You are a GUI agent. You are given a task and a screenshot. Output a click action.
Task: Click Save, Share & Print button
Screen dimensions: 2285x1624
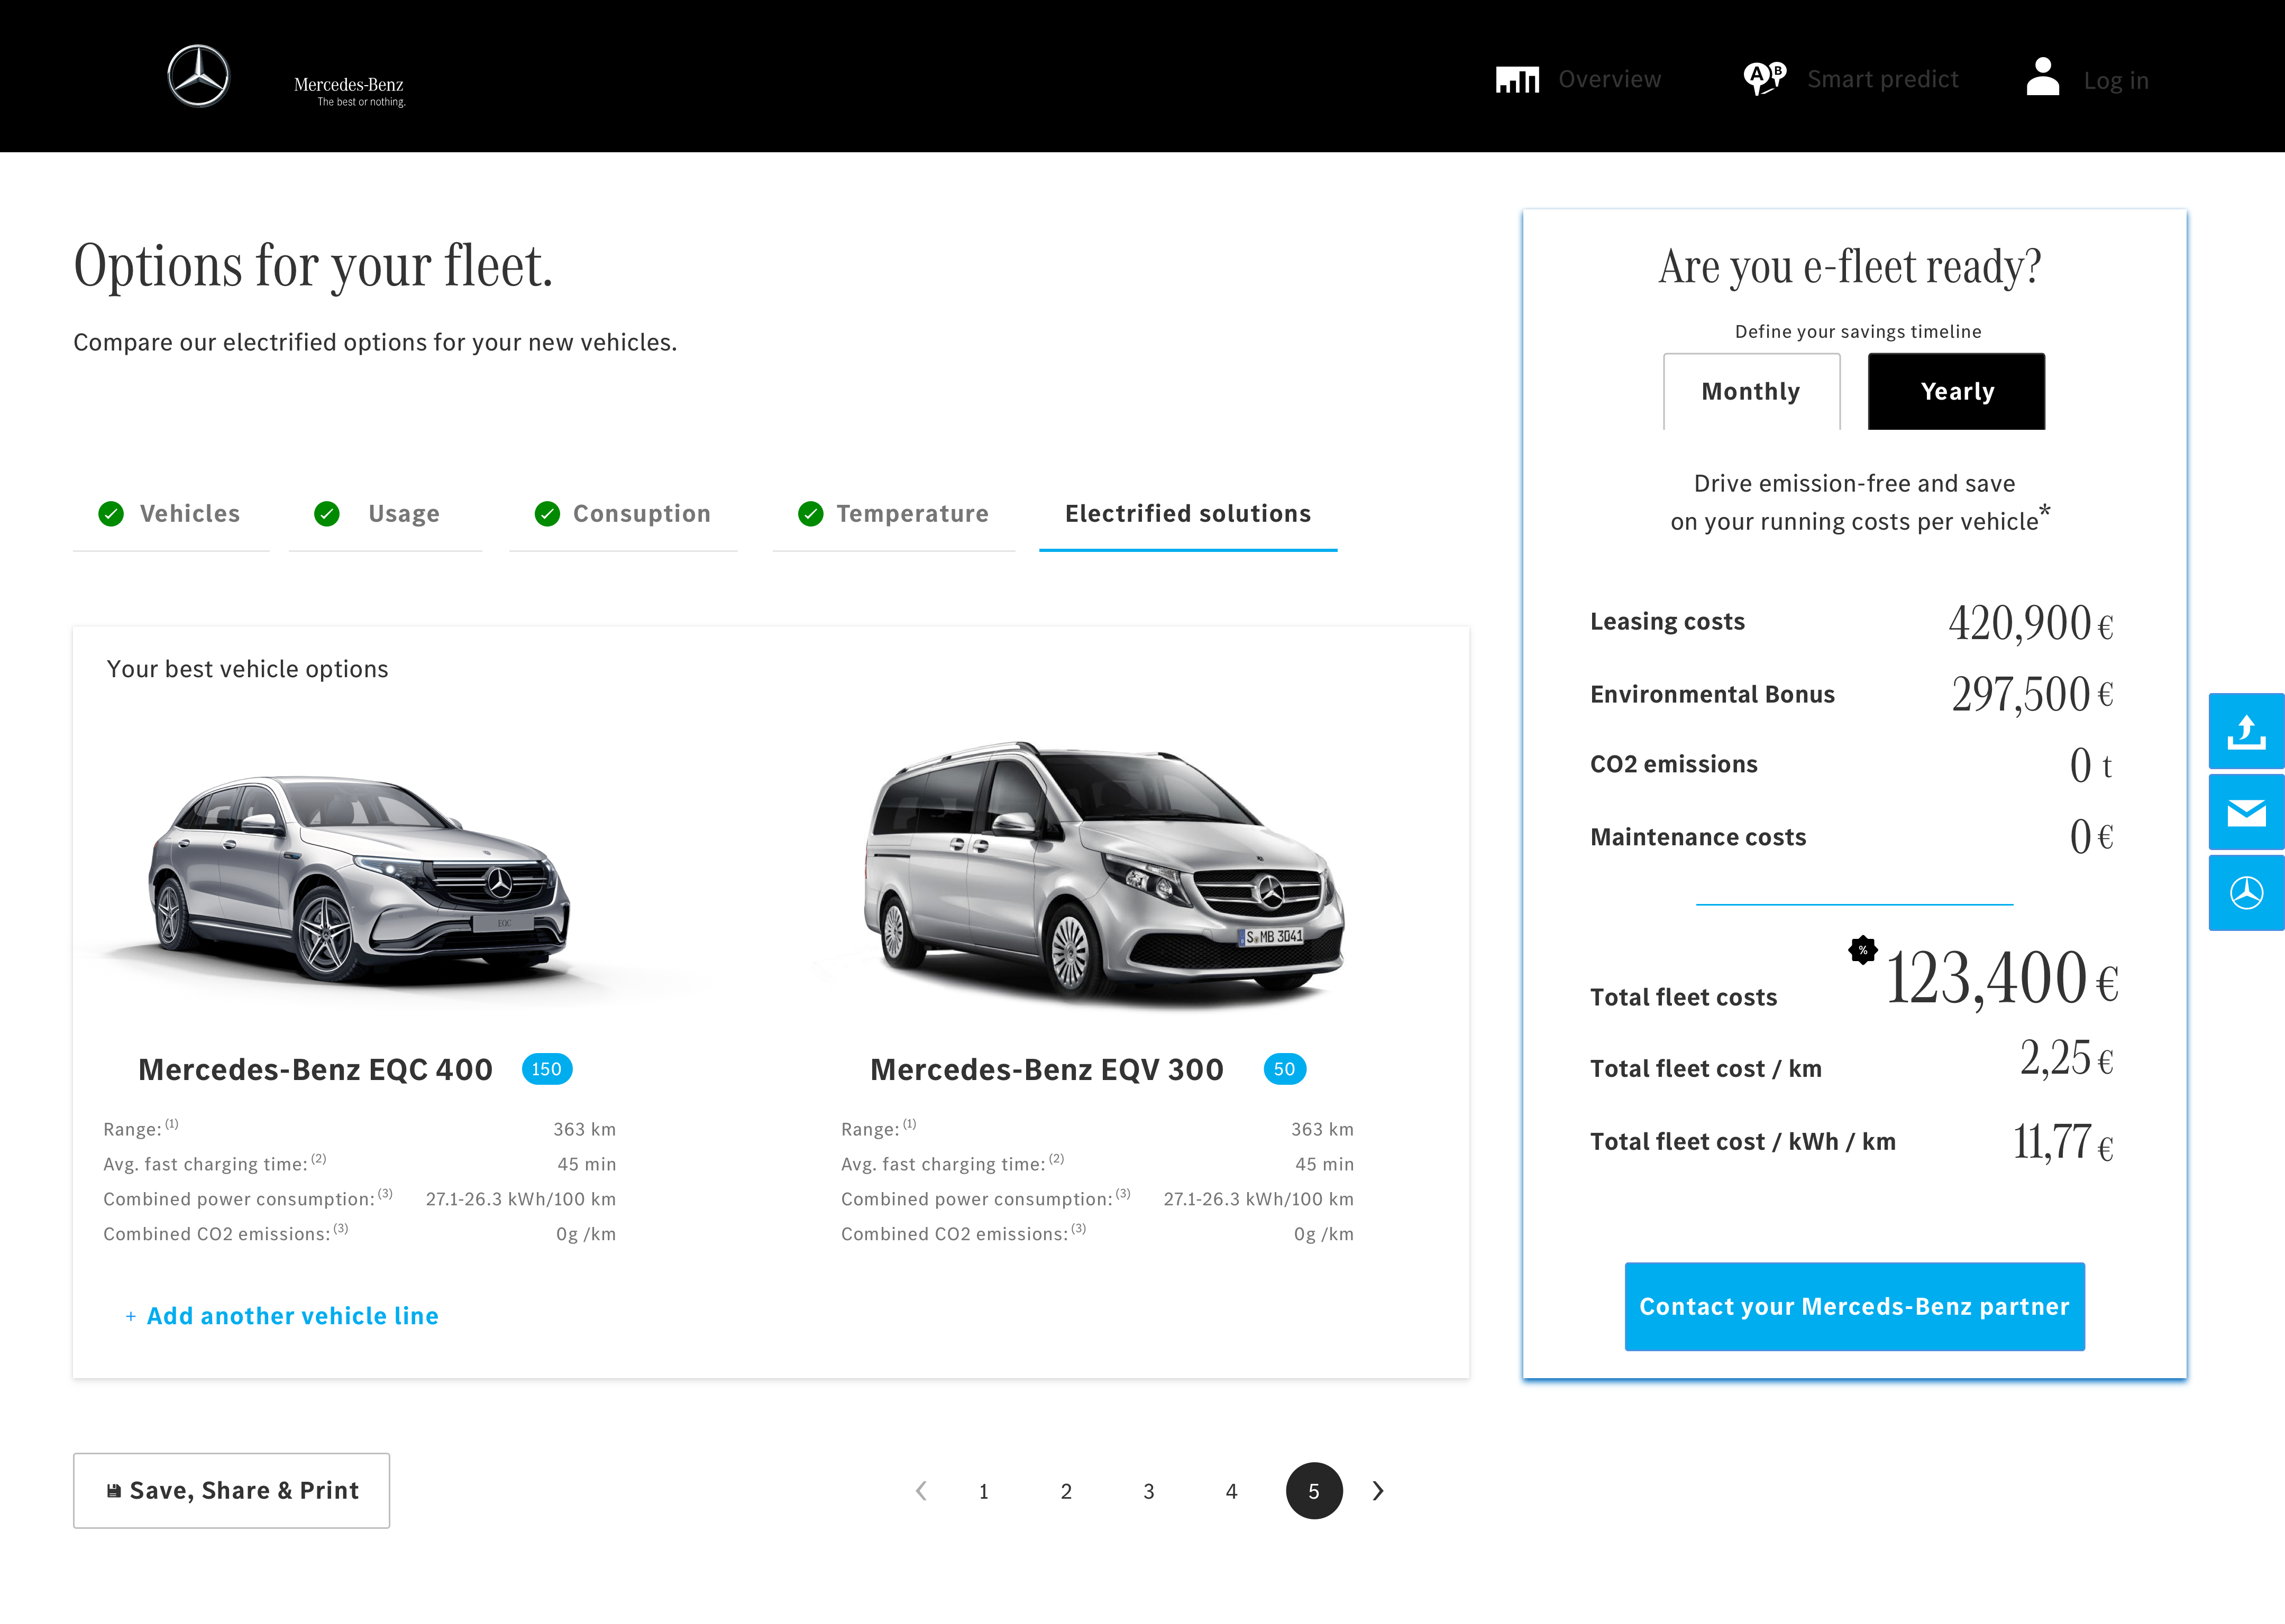pos(231,1491)
